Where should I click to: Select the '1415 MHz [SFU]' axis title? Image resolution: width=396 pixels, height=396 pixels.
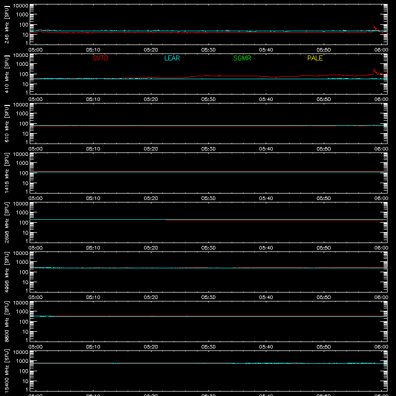[6, 173]
